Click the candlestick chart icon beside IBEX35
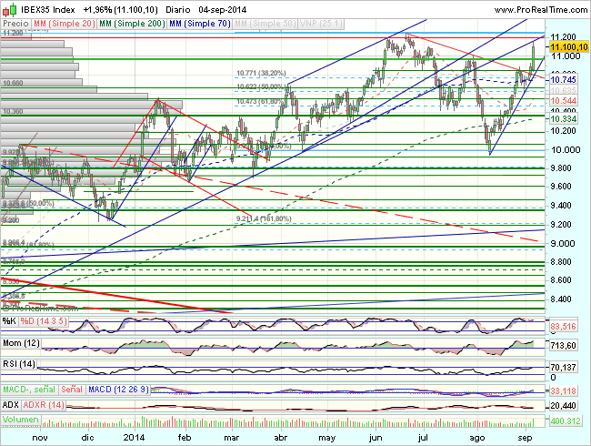This screenshot has height=446, width=591. [x=9, y=9]
